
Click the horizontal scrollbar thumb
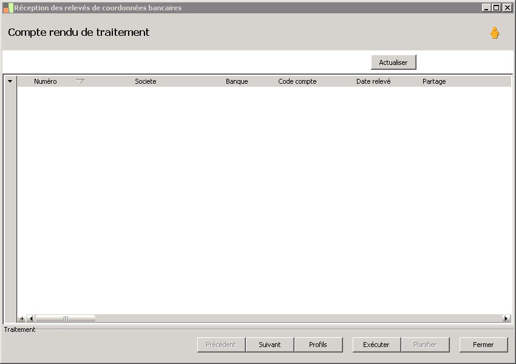[65, 318]
